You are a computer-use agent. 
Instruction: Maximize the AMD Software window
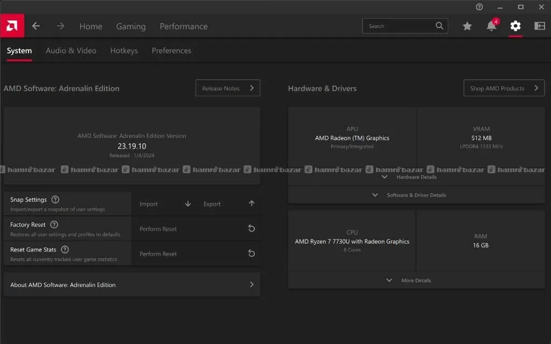point(521,7)
